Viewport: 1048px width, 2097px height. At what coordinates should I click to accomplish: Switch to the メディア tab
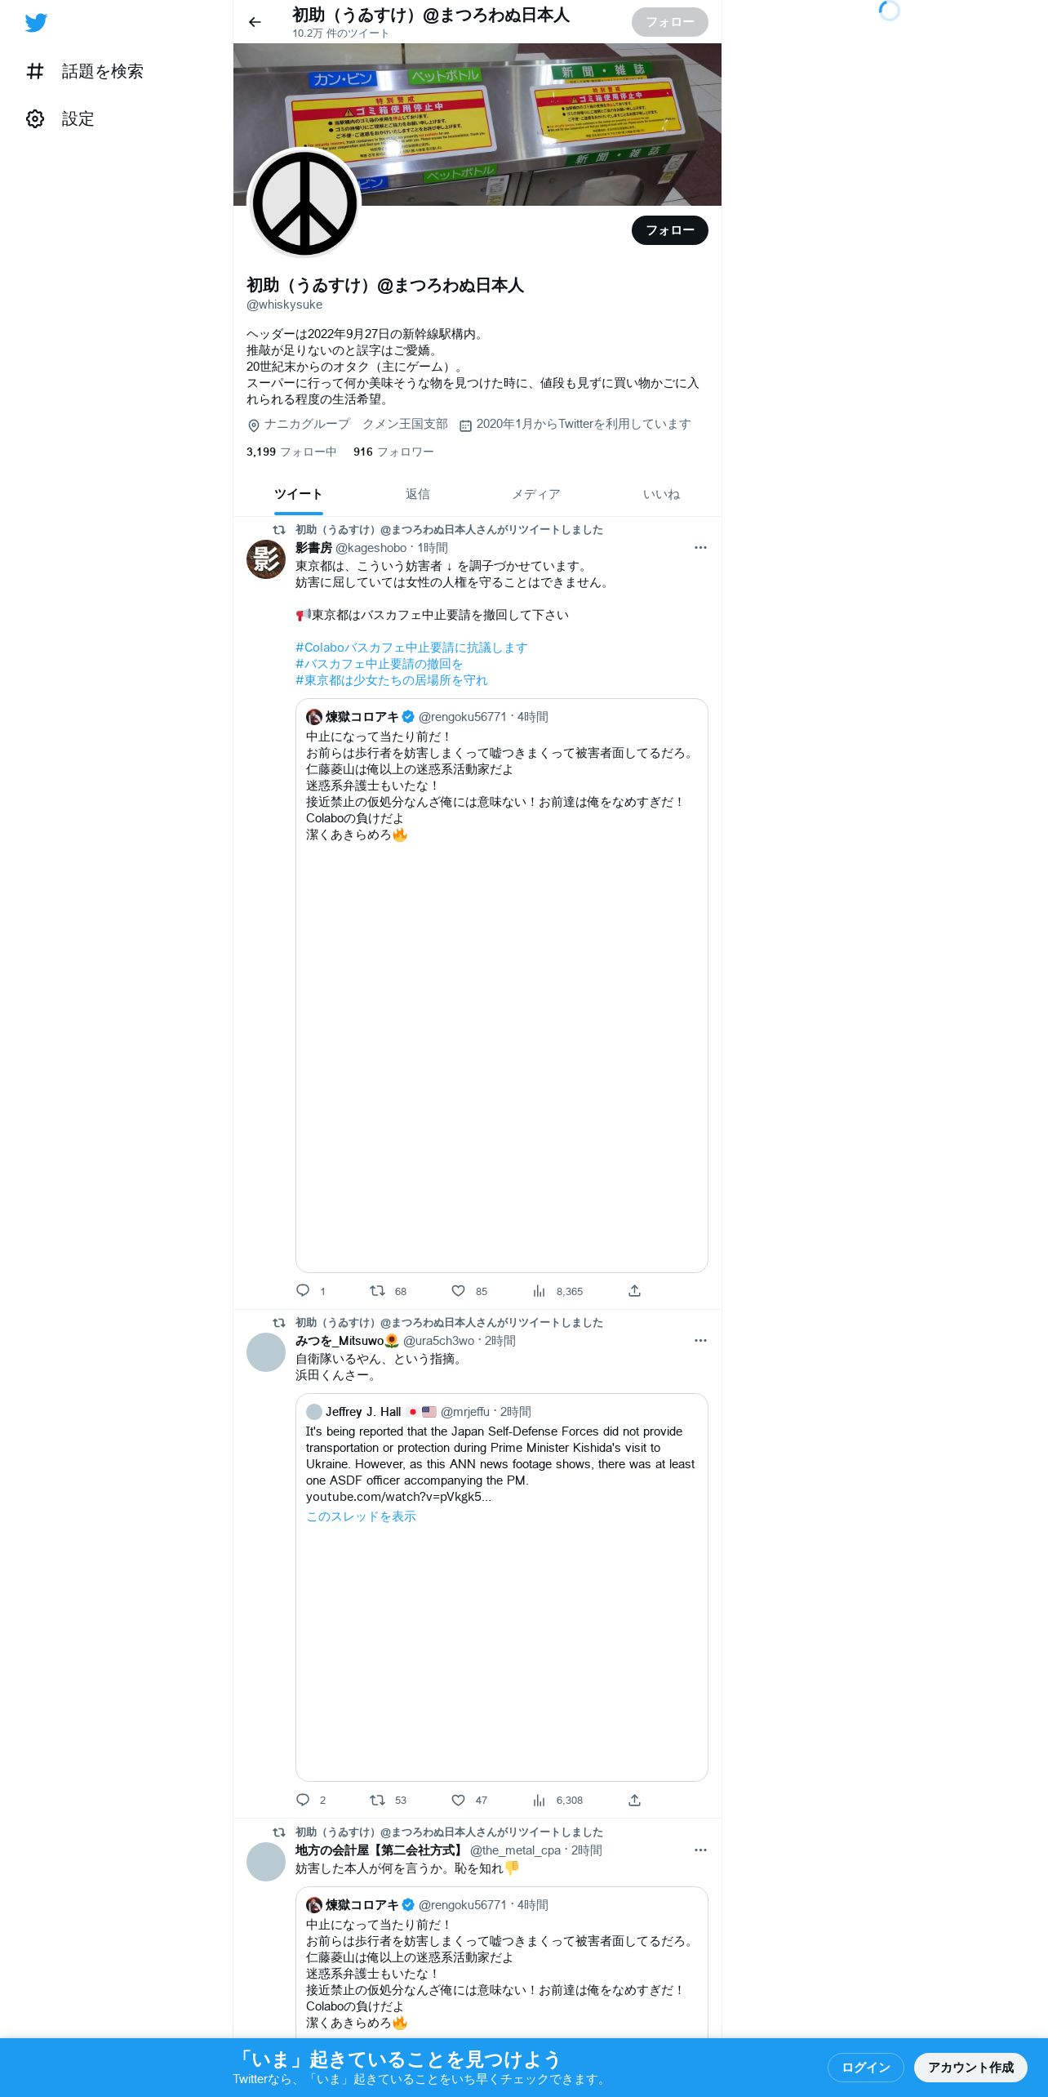(x=536, y=495)
